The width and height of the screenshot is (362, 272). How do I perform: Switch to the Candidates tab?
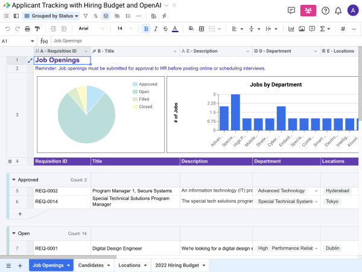click(x=94, y=265)
